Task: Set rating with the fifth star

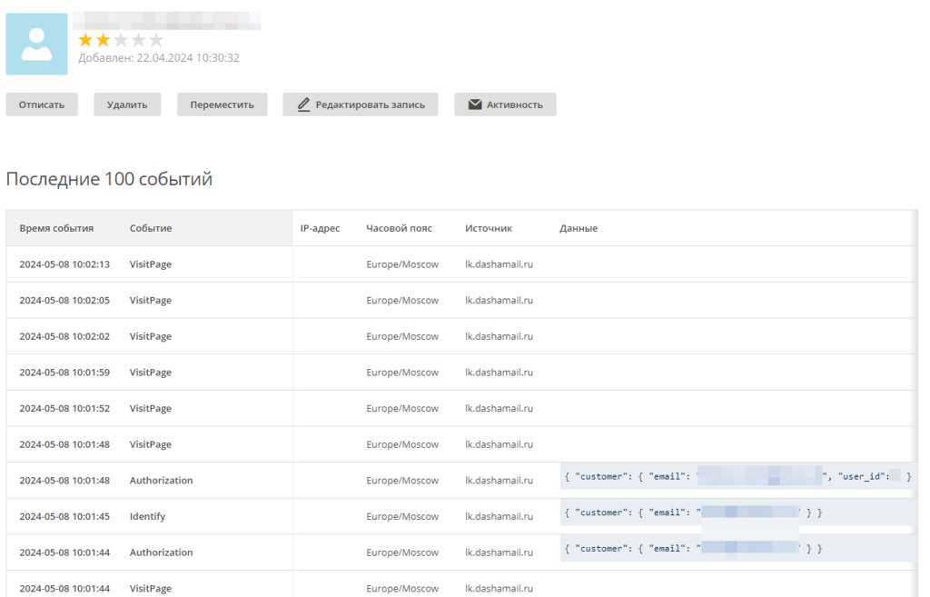Action: [x=156, y=40]
